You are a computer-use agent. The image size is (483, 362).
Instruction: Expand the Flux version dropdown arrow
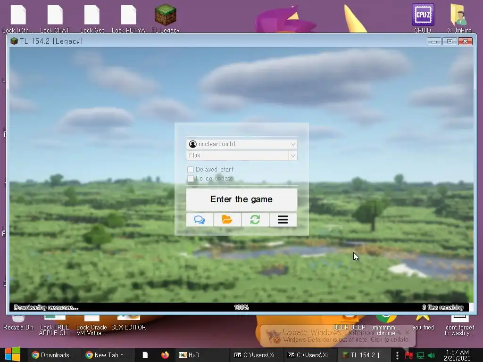pos(293,156)
